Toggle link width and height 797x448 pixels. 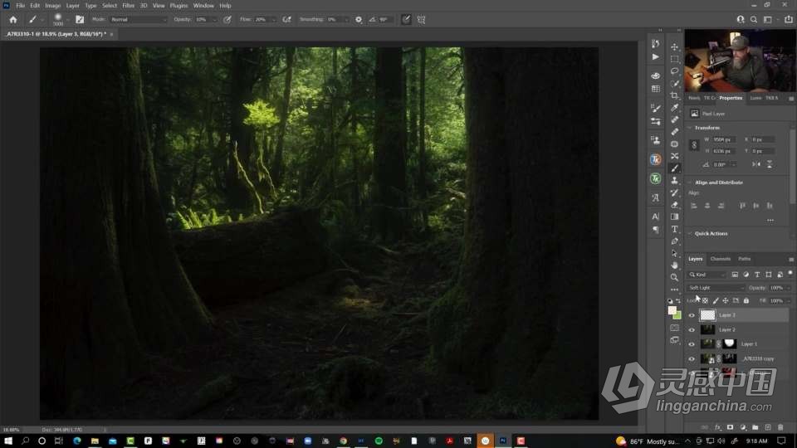click(694, 145)
